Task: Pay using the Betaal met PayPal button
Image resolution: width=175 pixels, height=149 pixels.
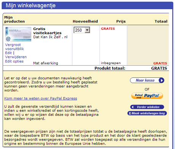Action: (147, 96)
